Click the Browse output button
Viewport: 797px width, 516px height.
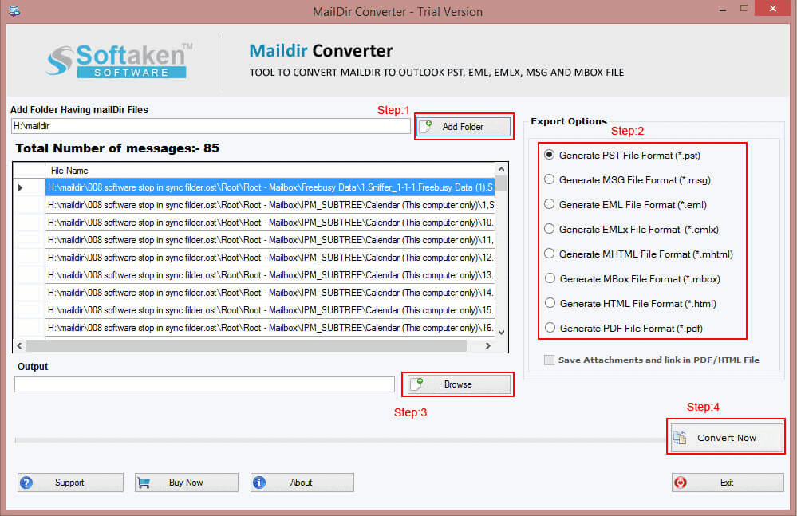(458, 384)
